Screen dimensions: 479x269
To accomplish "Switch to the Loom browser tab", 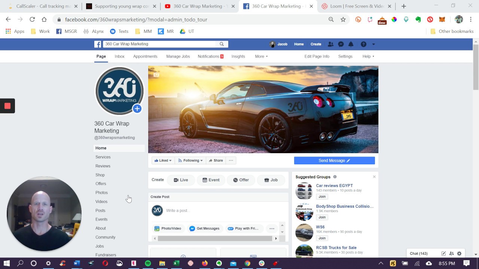I will pos(356,6).
